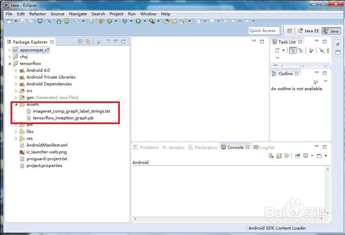Click the Save All toolbar icon
Image resolution: width=345 pixels, height=235 pixels.
pyautogui.click(x=30, y=21)
